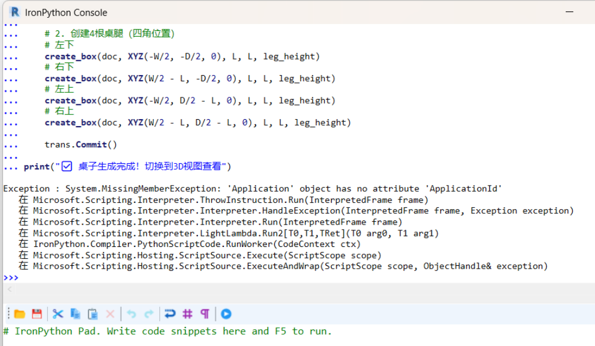The image size is (595, 346).
Task: Click the '# 左下' comment
Action: (x=59, y=45)
